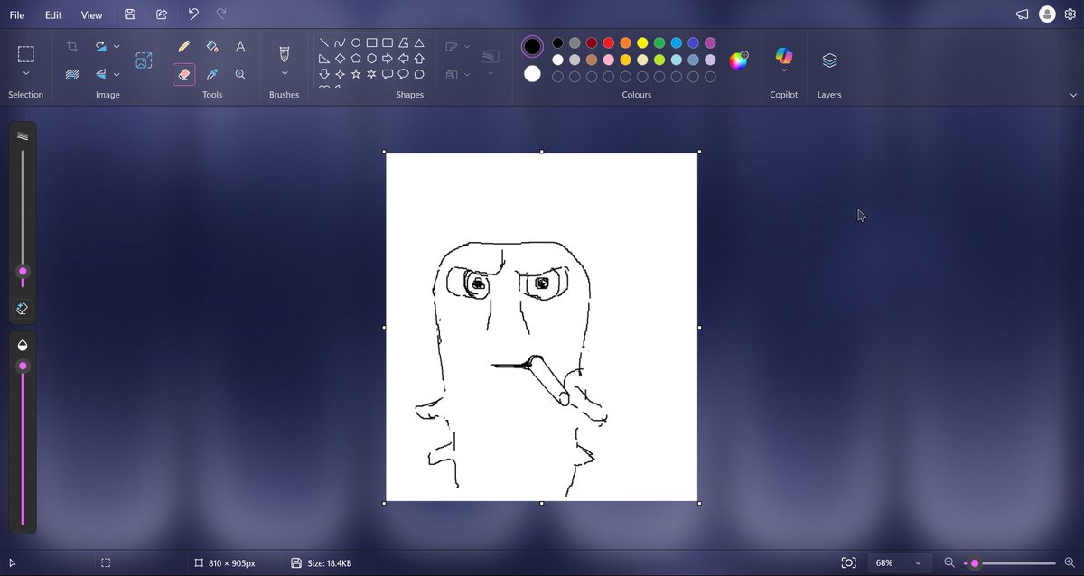
Task: Expand the line Size dropdown
Action: tap(491, 74)
